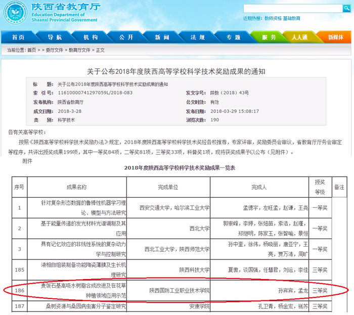Open the orange 人人通 tab
The height and width of the screenshot is (315, 354).
tap(299, 37)
